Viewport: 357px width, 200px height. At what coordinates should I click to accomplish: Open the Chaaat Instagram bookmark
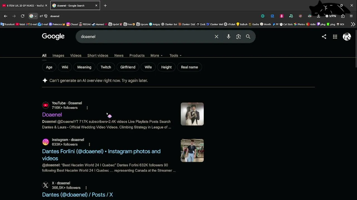point(72,24)
